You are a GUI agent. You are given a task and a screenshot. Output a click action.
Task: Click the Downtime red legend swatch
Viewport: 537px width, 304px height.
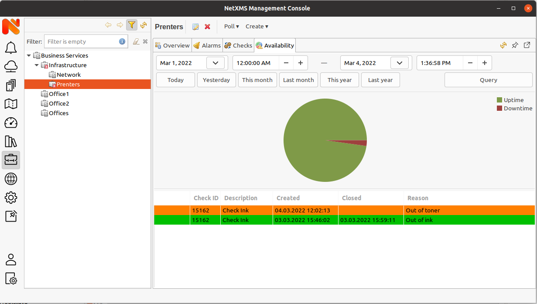tap(499, 108)
